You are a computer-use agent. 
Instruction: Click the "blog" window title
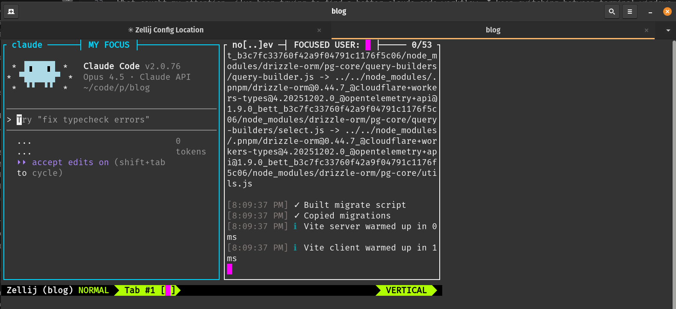(x=339, y=11)
